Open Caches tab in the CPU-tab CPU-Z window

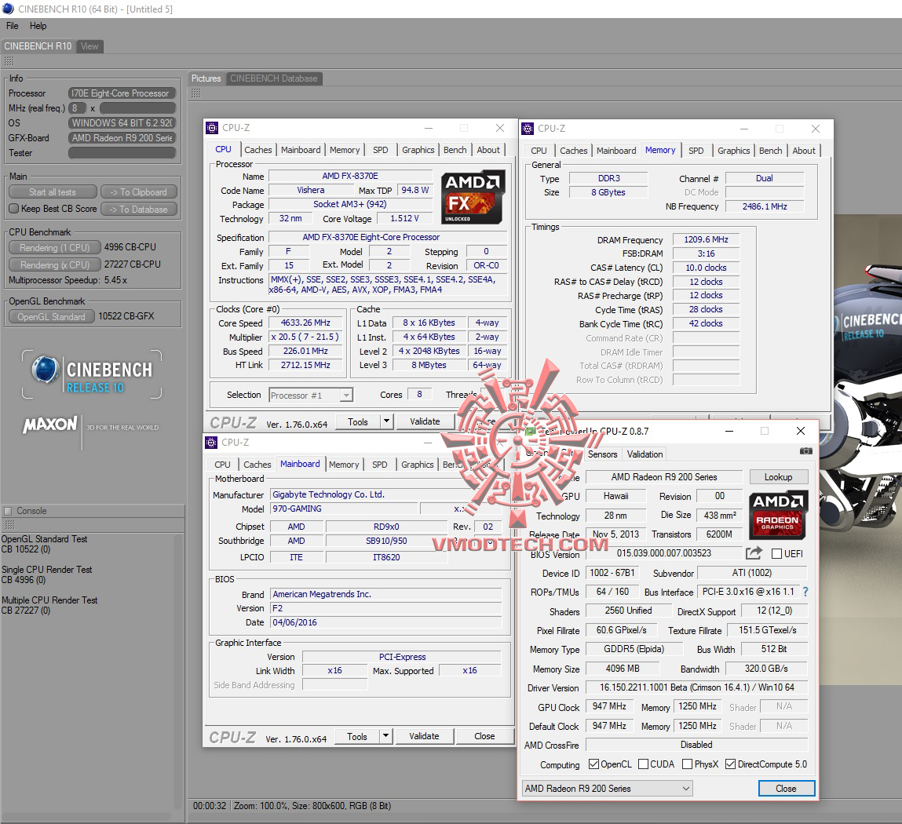(257, 150)
